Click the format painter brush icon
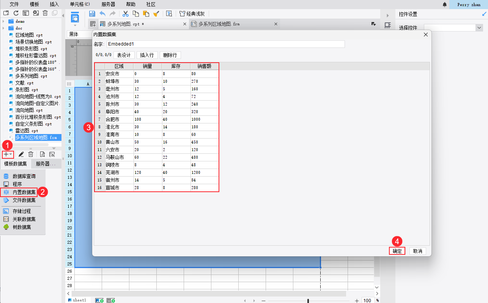The width and height of the screenshot is (488, 303). point(156,14)
